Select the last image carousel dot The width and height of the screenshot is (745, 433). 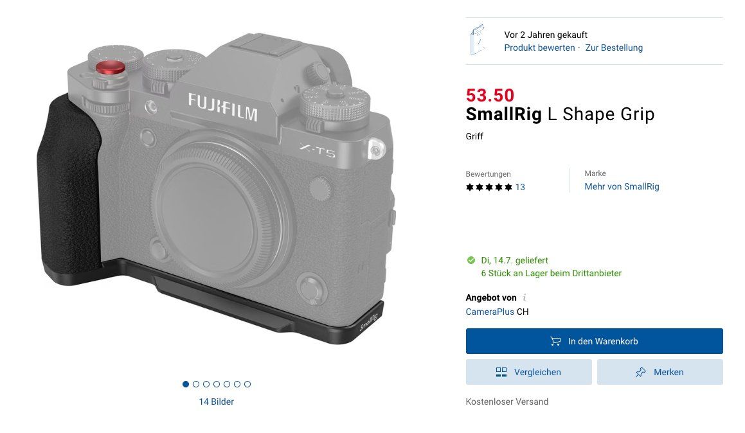[x=247, y=384]
